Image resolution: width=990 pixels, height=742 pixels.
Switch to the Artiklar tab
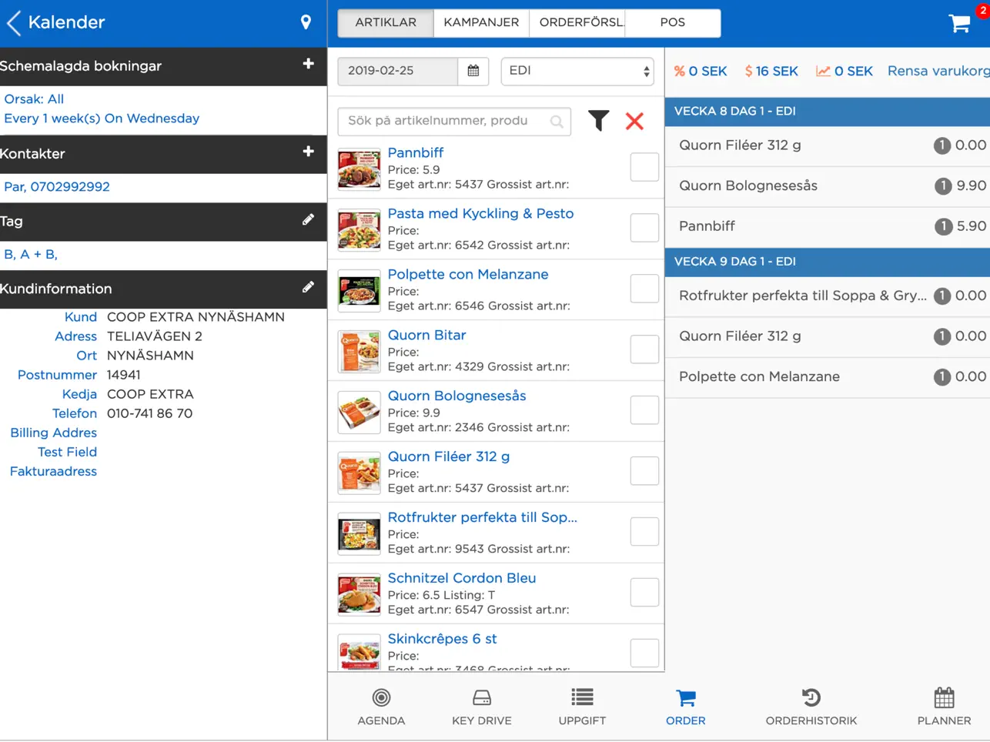pos(386,22)
